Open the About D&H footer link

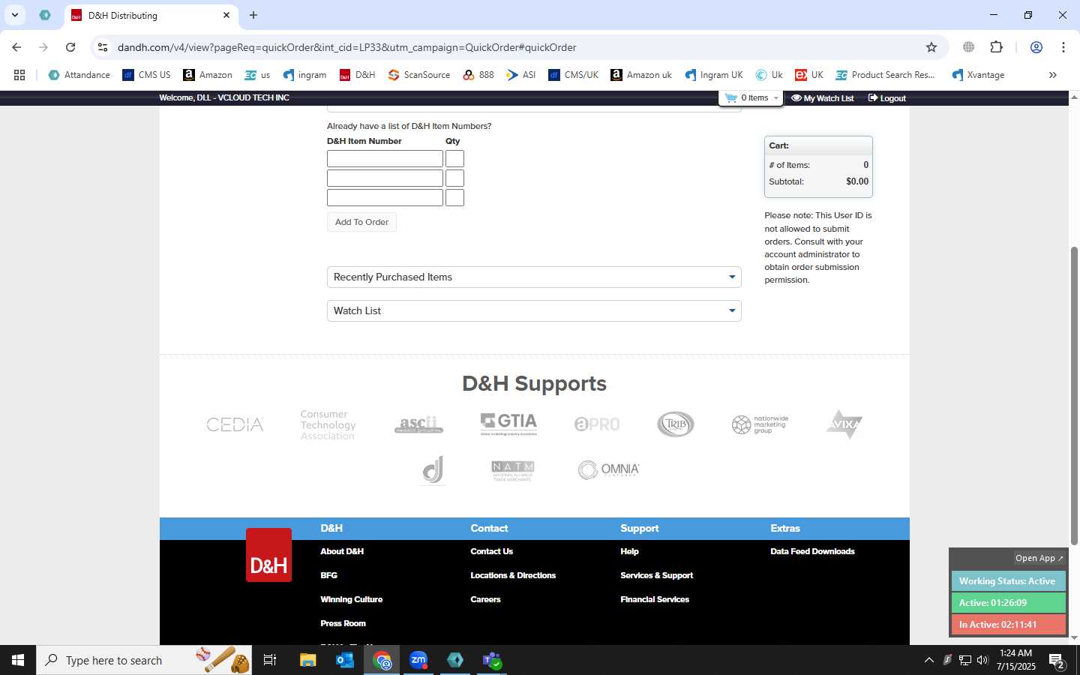[342, 551]
